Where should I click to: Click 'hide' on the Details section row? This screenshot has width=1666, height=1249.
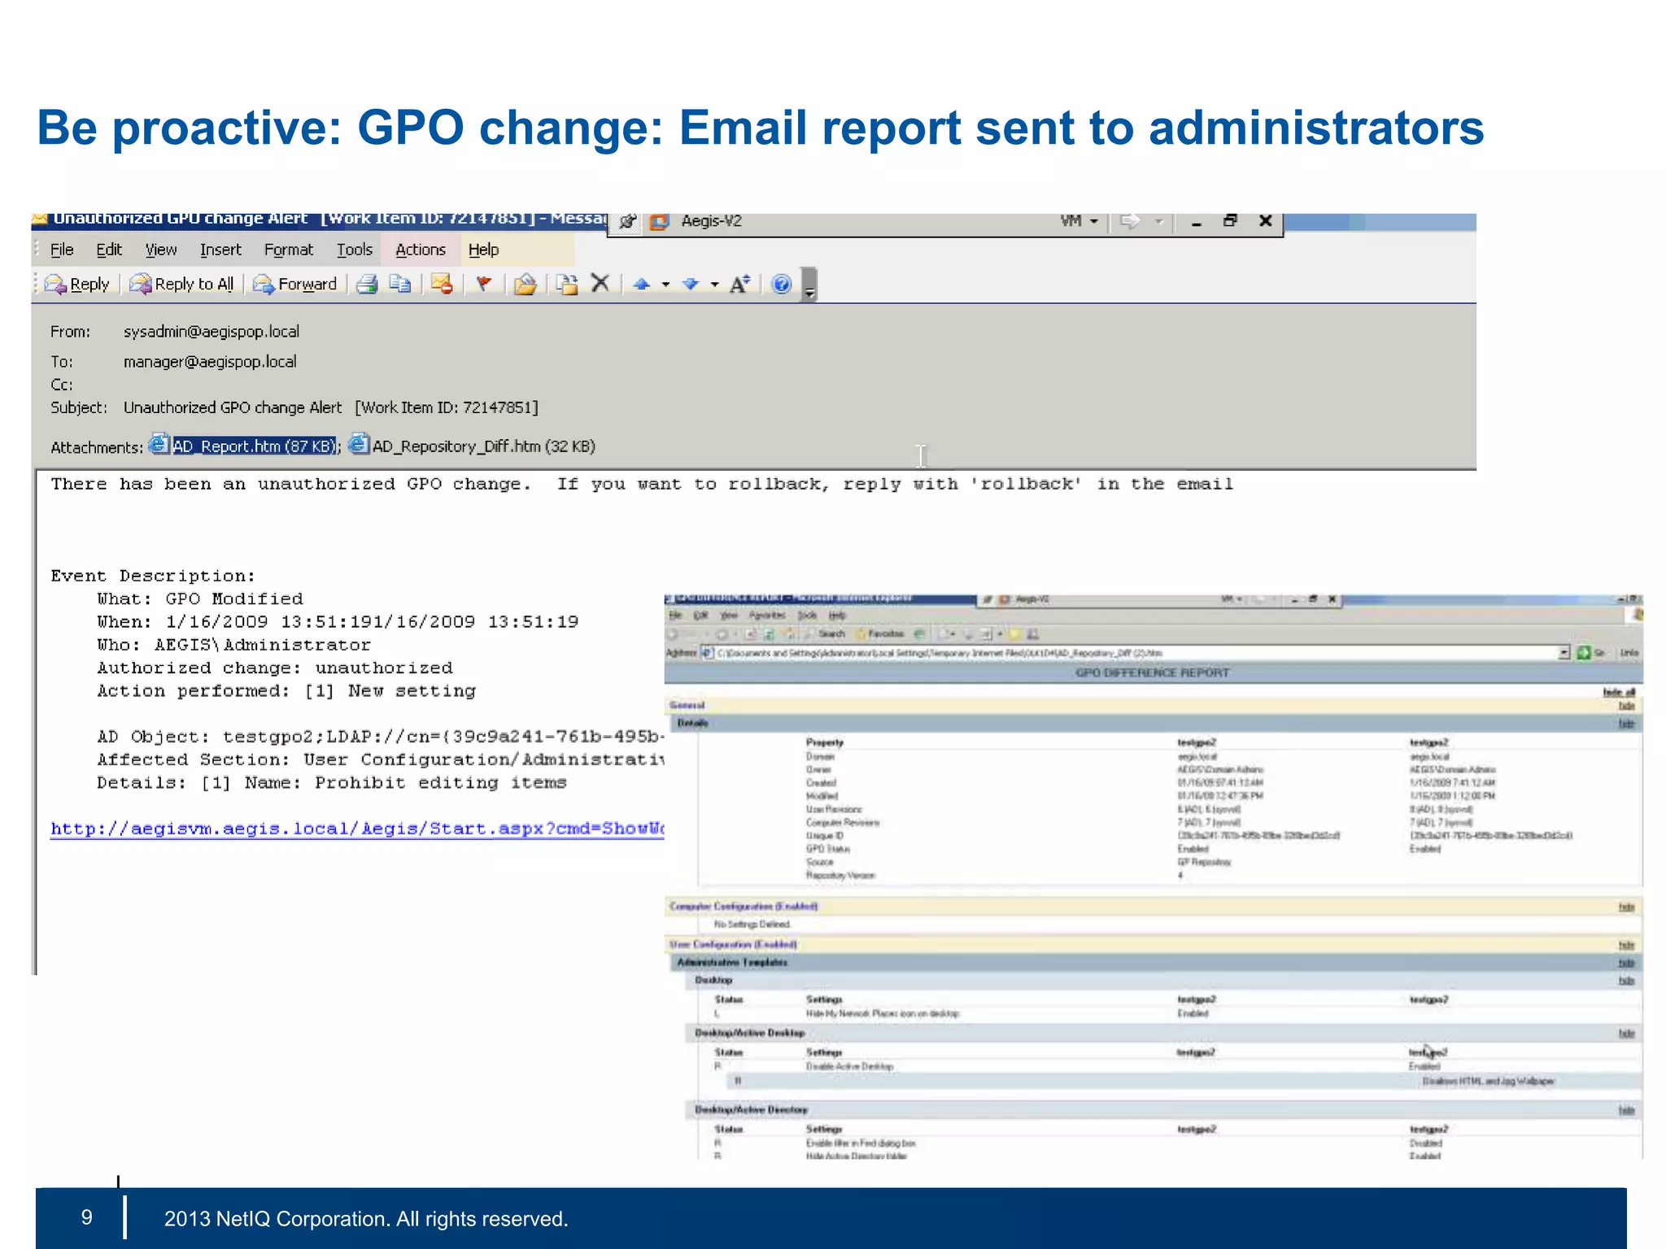pos(1626,724)
